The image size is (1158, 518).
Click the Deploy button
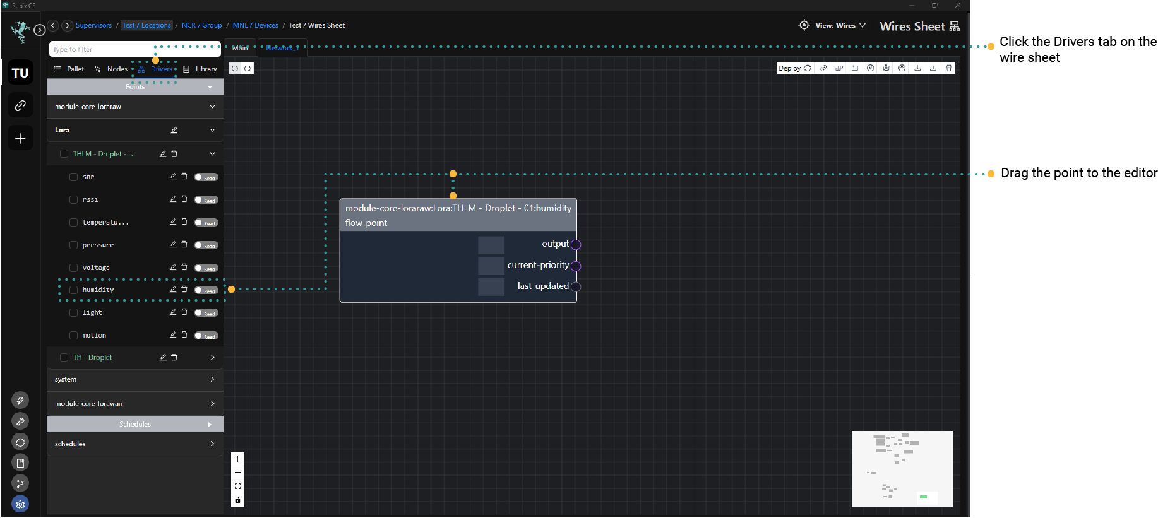[795, 68]
